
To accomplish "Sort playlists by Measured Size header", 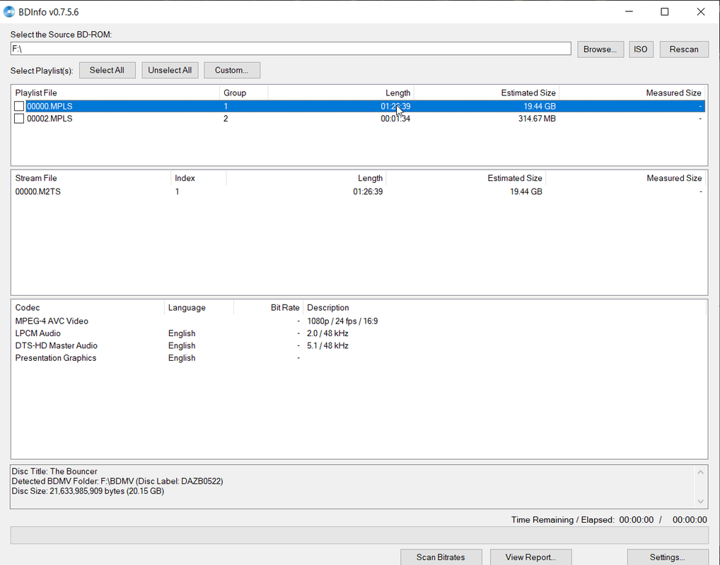I will tap(632, 93).
